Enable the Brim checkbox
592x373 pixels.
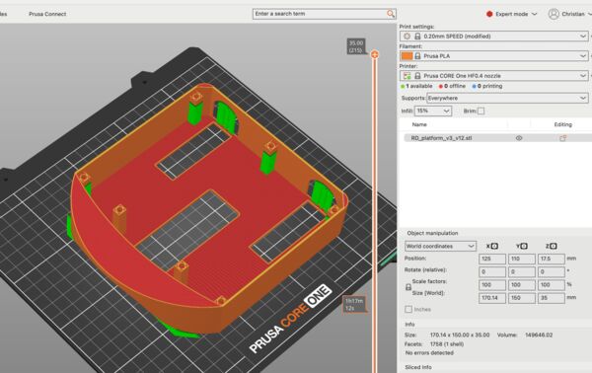(x=481, y=111)
